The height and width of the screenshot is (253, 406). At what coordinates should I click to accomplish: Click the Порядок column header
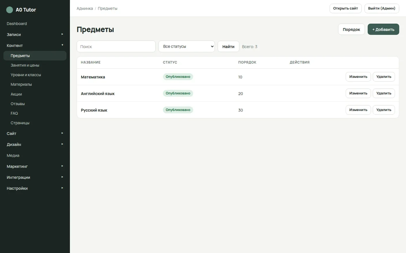point(247,62)
